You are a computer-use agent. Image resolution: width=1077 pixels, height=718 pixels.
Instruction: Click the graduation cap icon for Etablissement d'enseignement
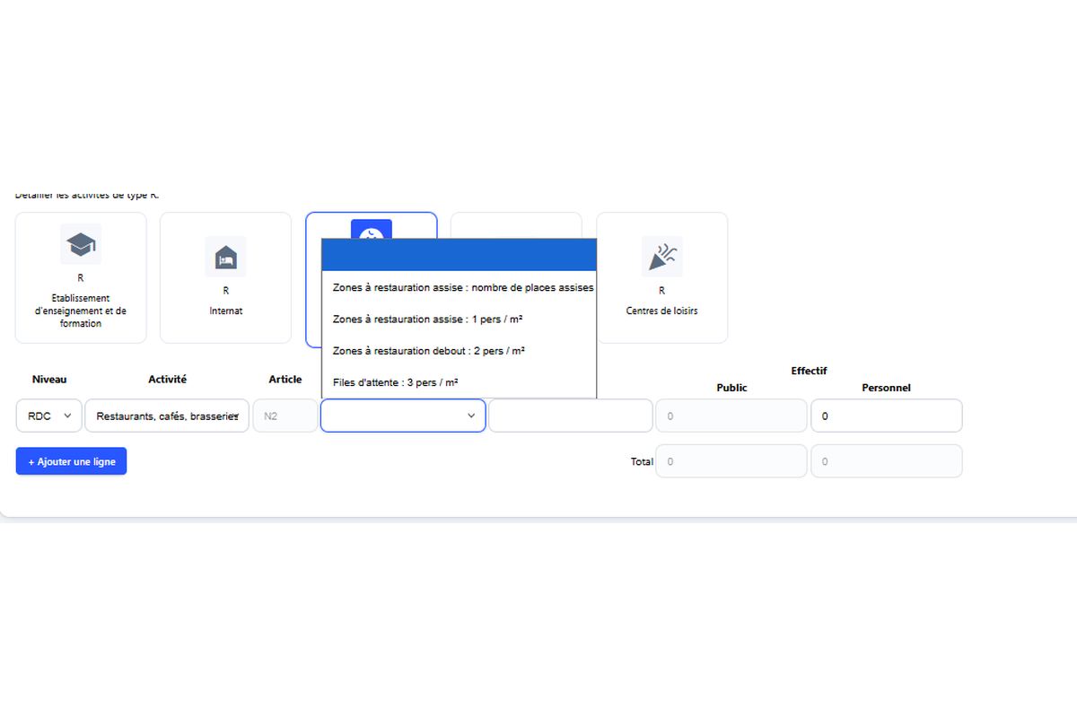pyautogui.click(x=81, y=244)
